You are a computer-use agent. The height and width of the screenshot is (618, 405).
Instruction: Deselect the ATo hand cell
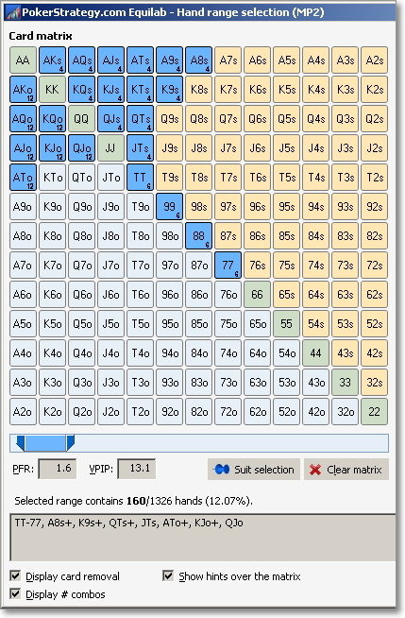point(23,178)
